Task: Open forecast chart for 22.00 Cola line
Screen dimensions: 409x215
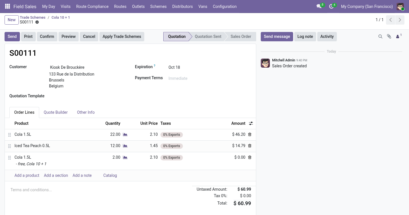Action: tap(125, 135)
